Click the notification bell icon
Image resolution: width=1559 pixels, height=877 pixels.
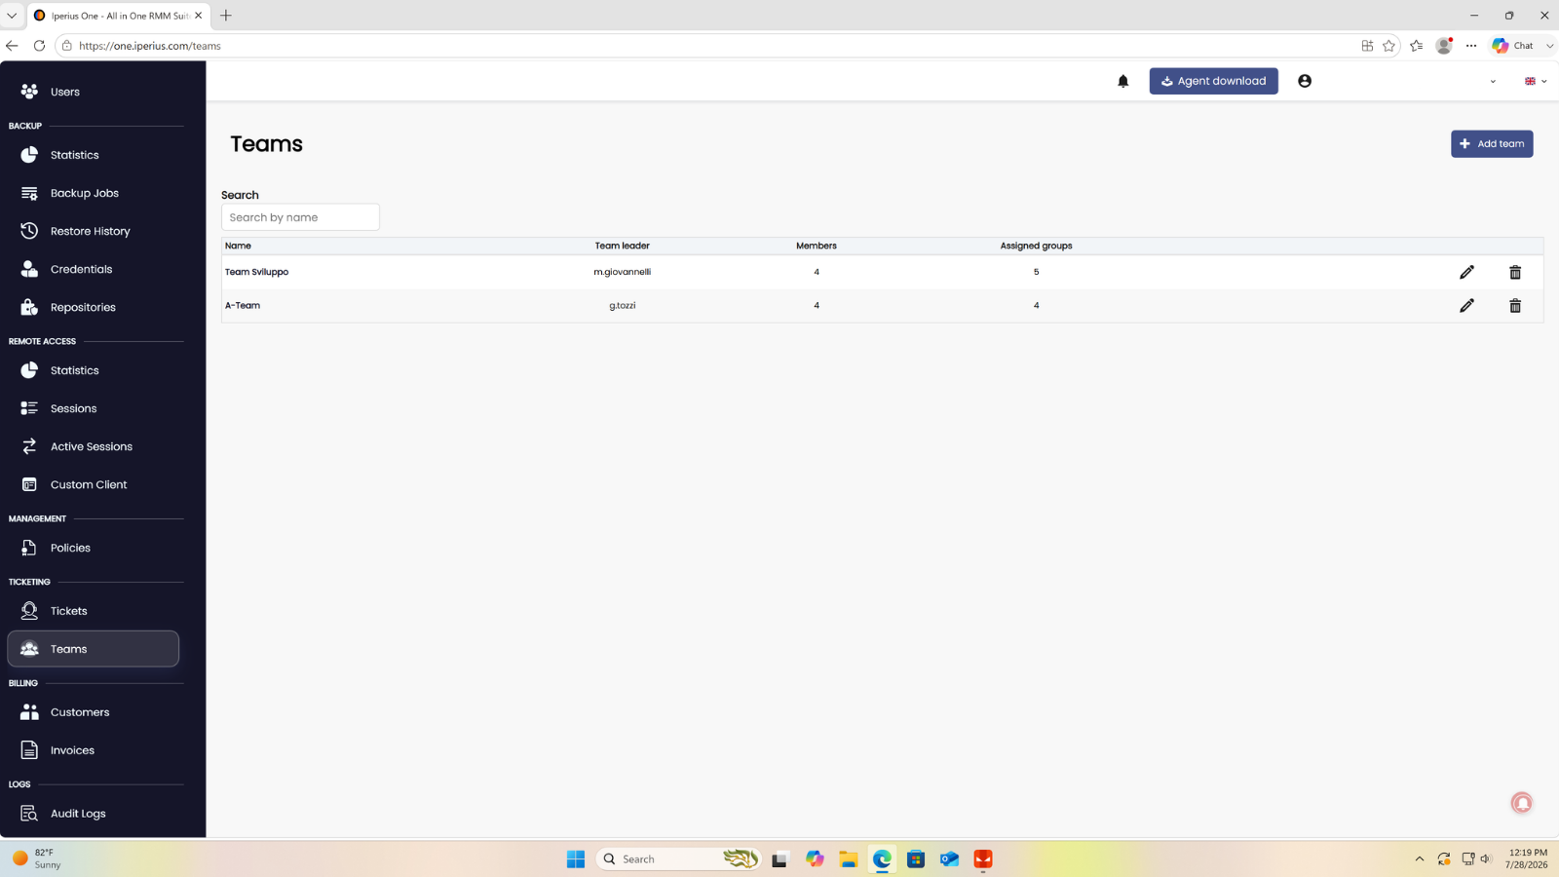pyautogui.click(x=1122, y=81)
